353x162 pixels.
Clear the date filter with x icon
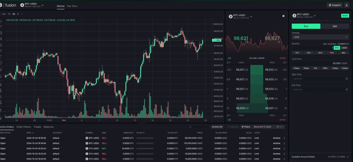280,127
